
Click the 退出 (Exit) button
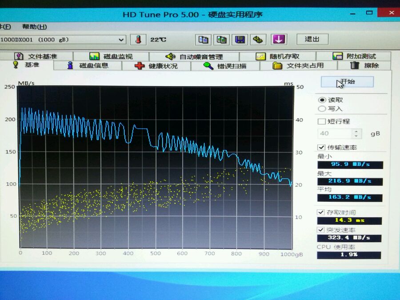[312, 39]
